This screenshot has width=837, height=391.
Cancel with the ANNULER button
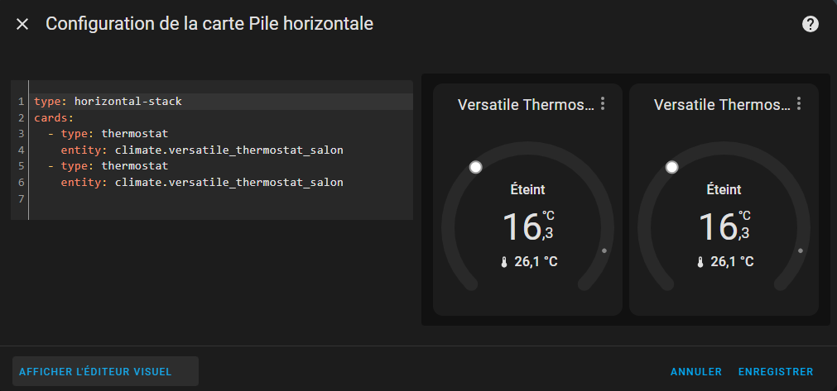coord(696,372)
